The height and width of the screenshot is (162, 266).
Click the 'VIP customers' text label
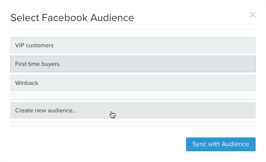point(34,45)
